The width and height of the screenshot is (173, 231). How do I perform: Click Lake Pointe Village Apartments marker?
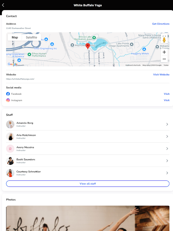[x=132, y=44]
